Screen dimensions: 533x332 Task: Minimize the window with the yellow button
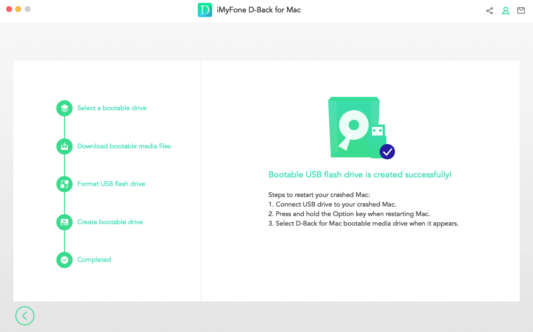pos(18,9)
